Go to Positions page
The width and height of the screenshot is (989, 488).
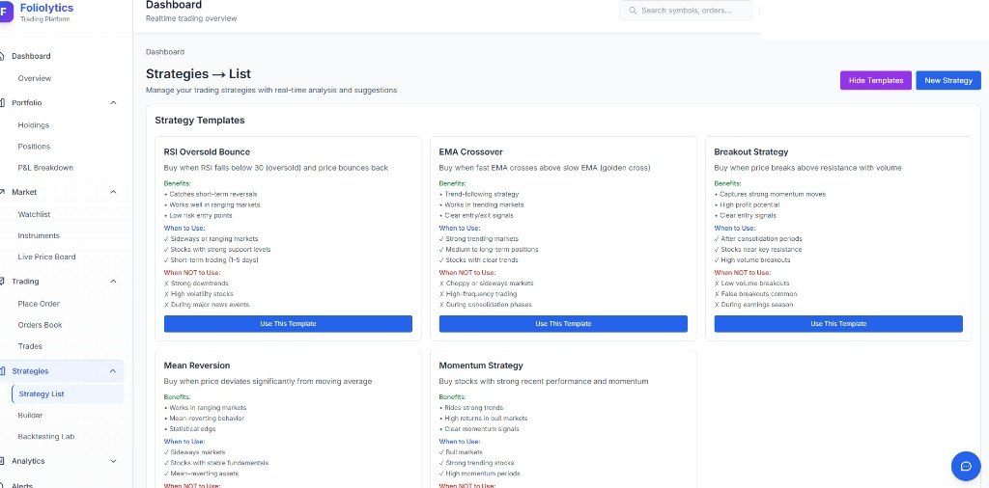pyautogui.click(x=34, y=147)
